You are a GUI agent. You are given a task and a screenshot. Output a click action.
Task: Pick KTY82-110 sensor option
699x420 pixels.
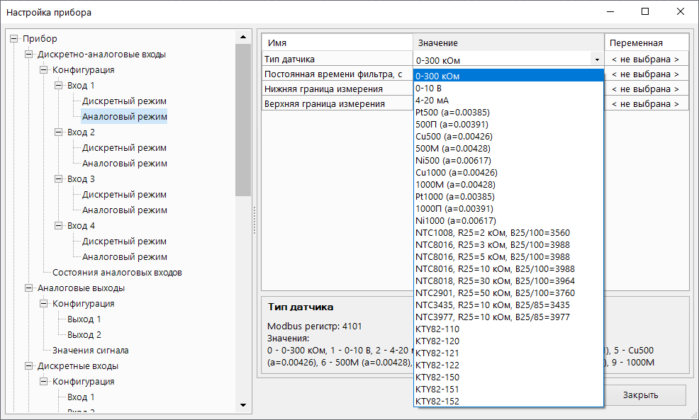[437, 329]
